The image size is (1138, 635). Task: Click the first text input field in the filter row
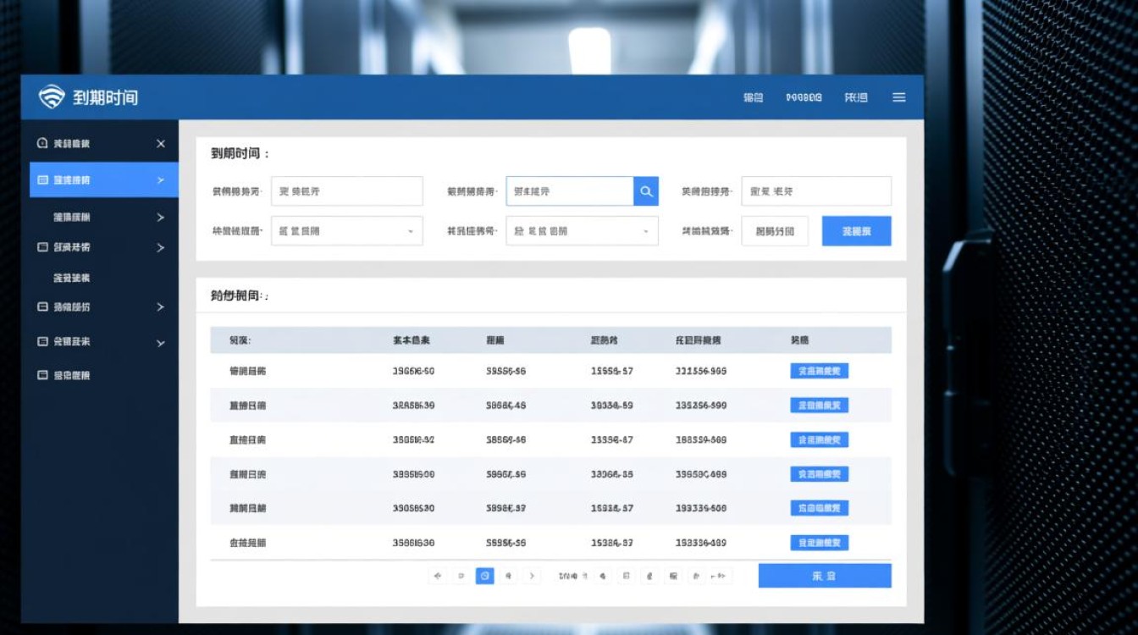coord(347,190)
